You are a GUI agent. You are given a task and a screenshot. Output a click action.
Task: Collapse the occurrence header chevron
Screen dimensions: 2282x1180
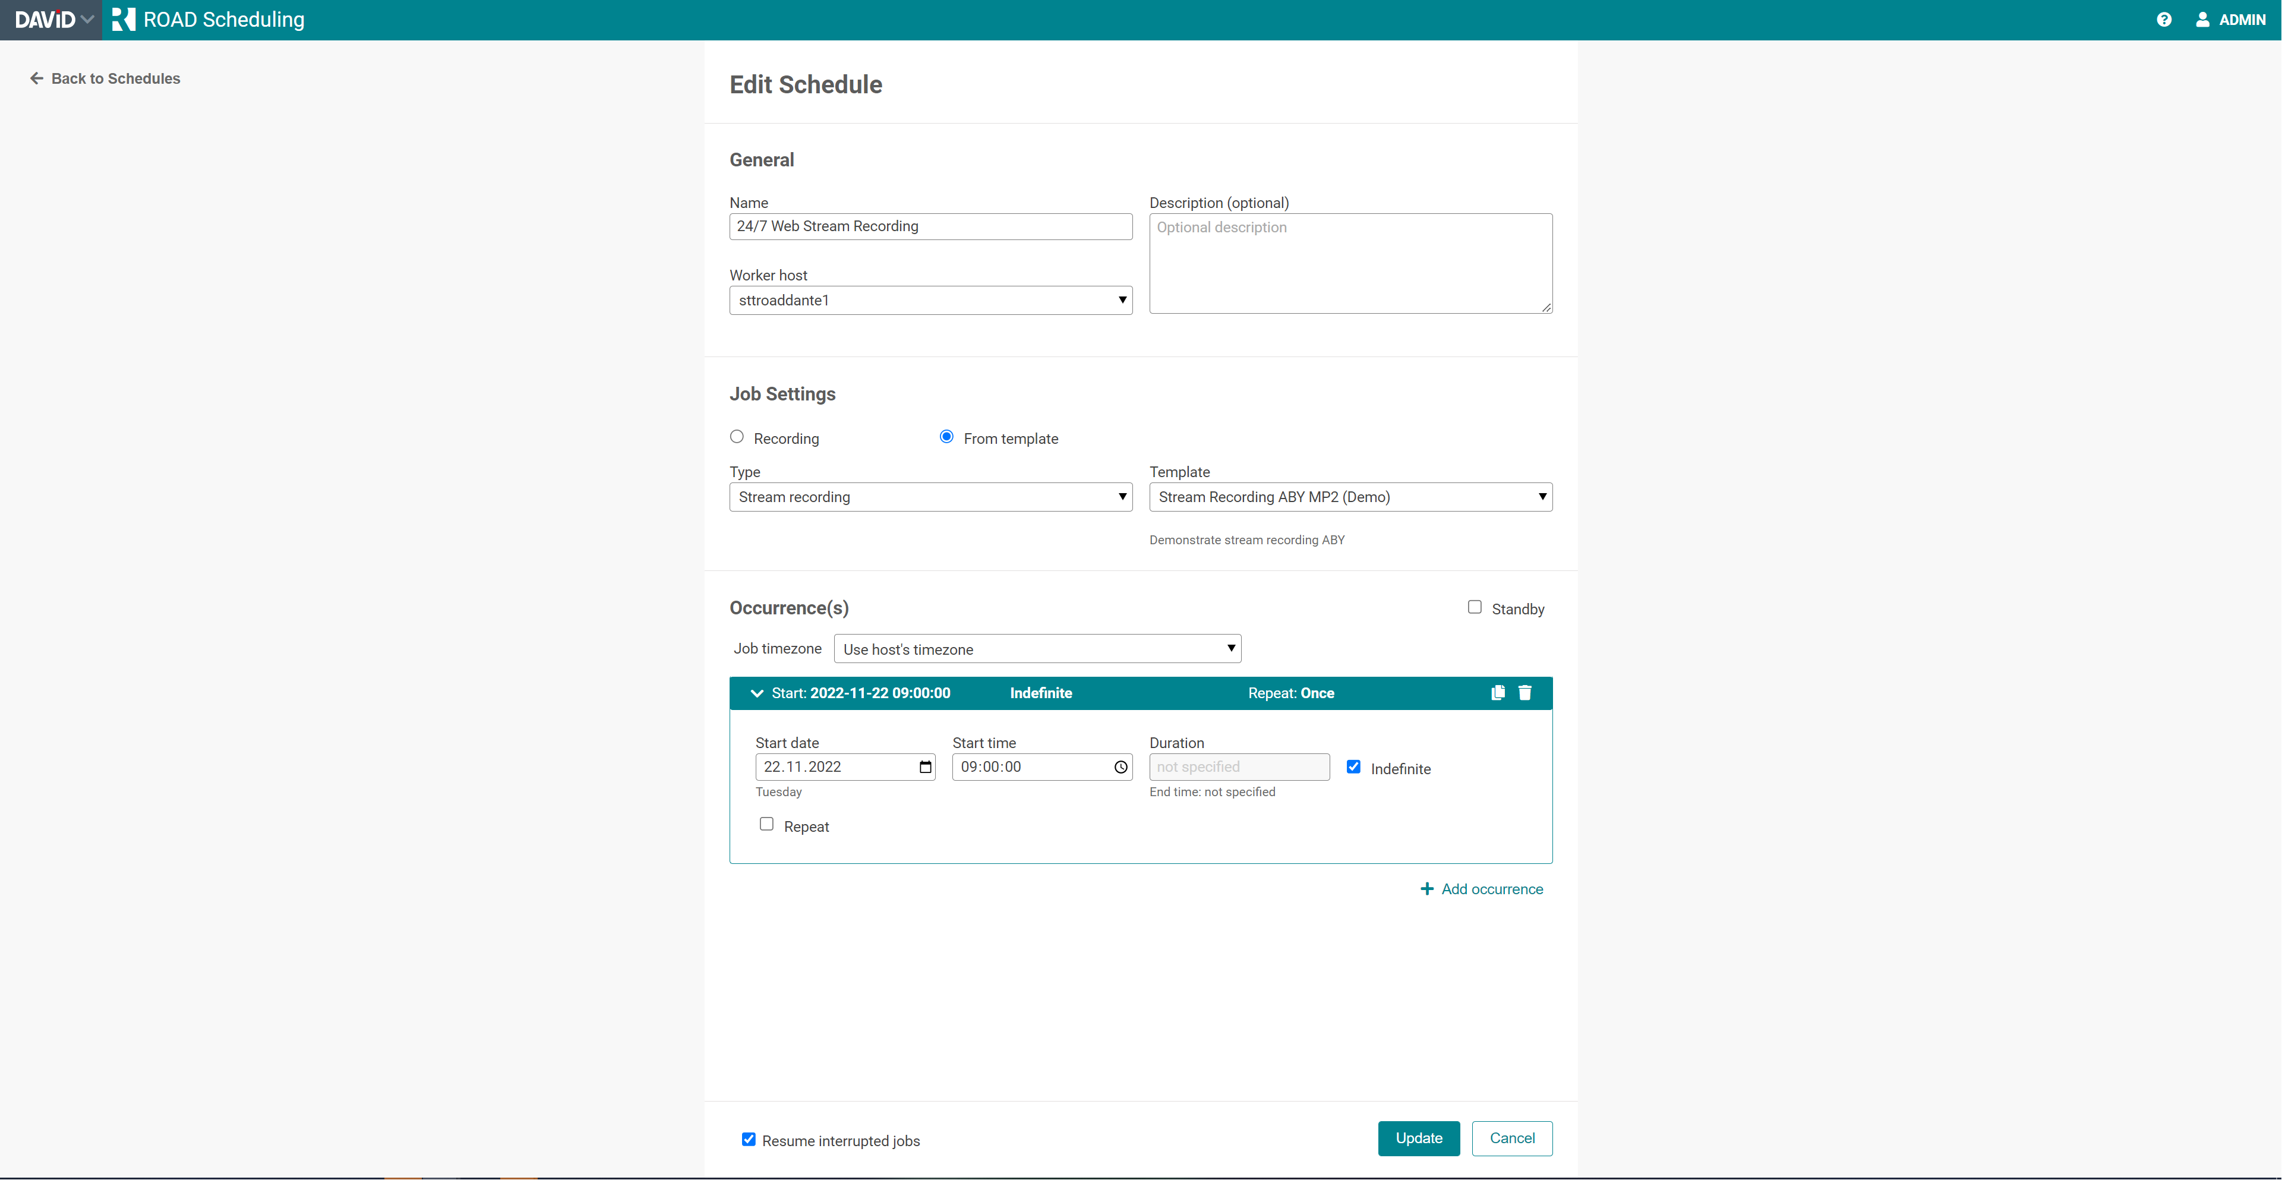coord(756,693)
